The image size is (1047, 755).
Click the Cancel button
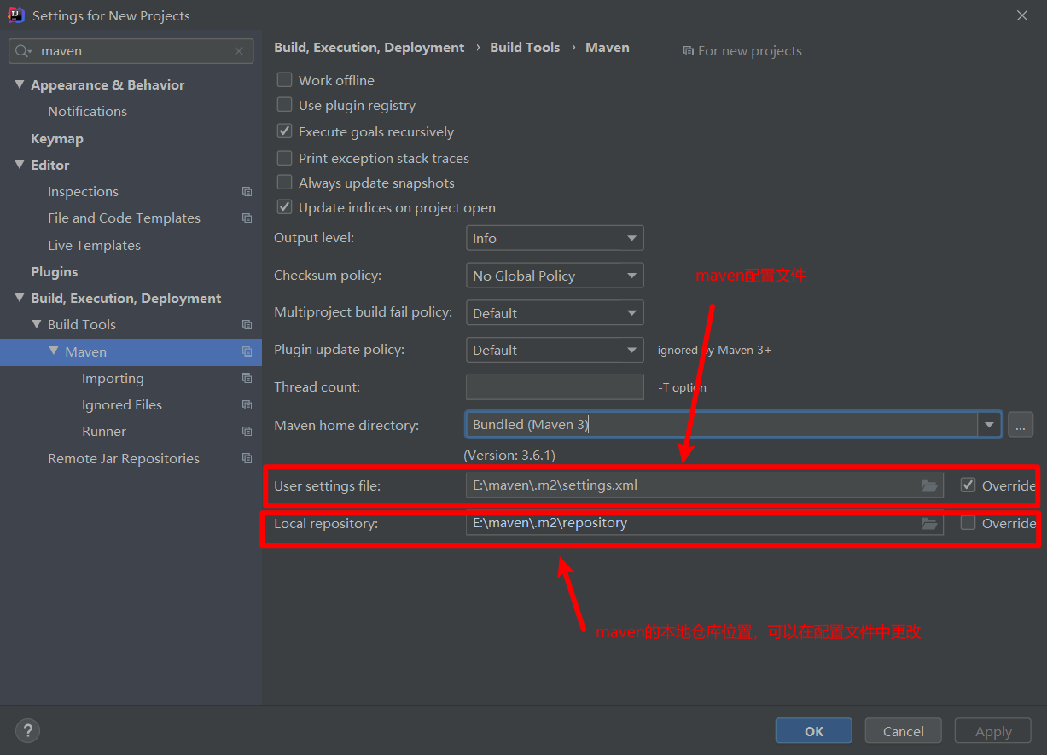pyautogui.click(x=903, y=731)
